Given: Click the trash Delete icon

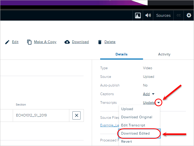Looking at the screenshot, I should (x=100, y=42).
